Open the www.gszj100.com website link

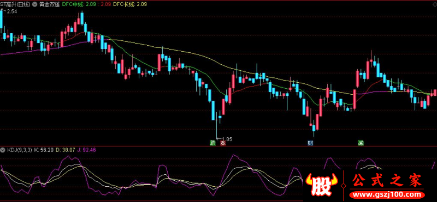(x=388, y=194)
